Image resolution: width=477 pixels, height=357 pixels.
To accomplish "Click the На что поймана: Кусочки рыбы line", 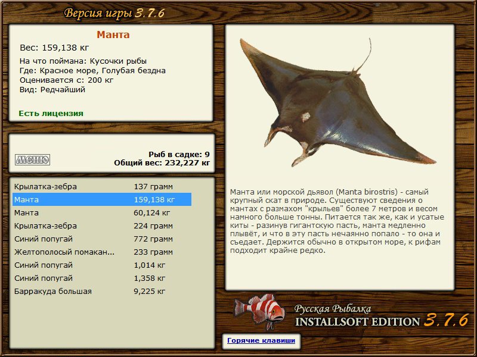I will pyautogui.click(x=83, y=61).
